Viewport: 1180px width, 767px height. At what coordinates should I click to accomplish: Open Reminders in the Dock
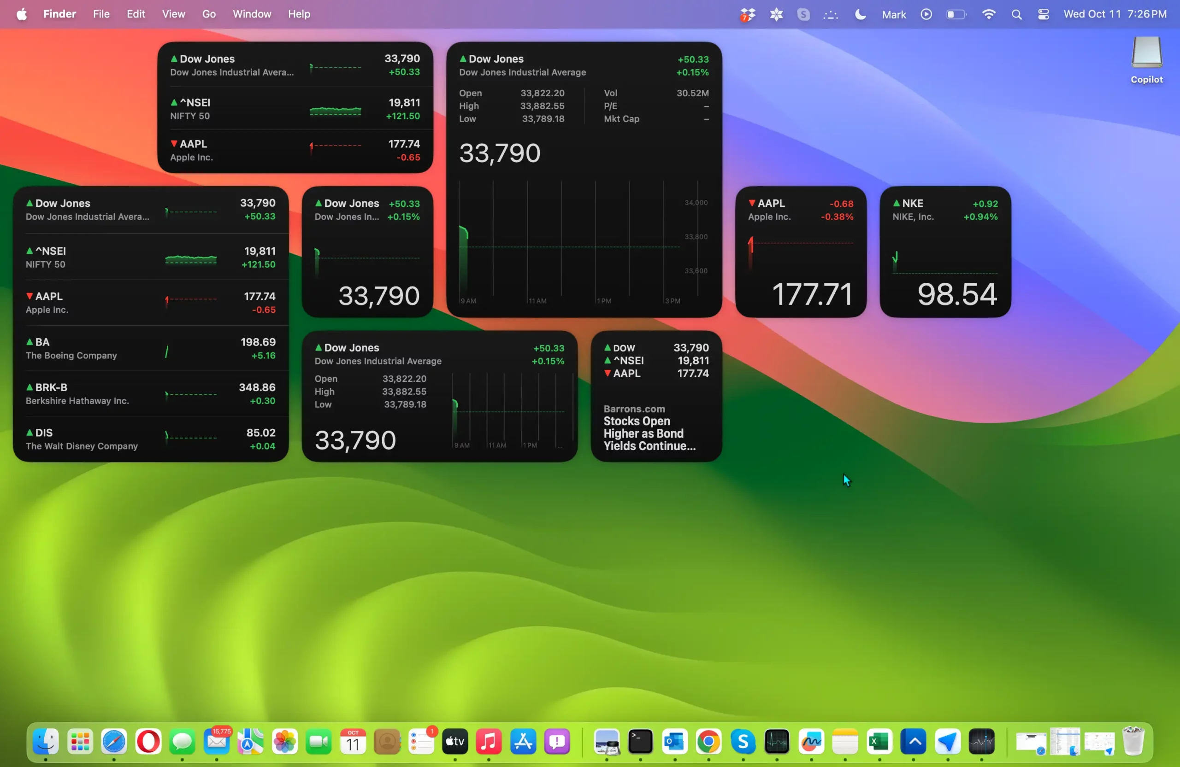click(x=421, y=741)
